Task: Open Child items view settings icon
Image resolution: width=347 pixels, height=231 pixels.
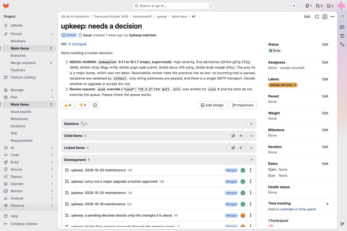Action: point(233,136)
